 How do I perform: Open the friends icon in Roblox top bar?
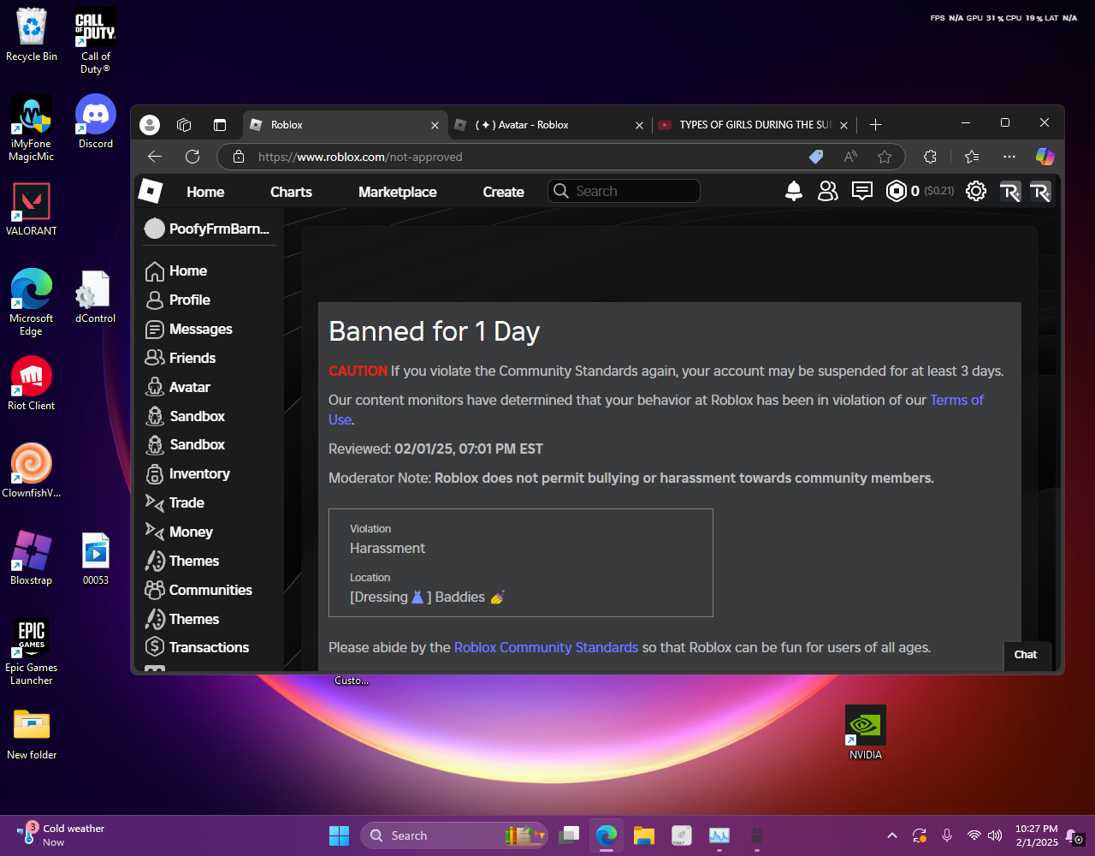828,191
